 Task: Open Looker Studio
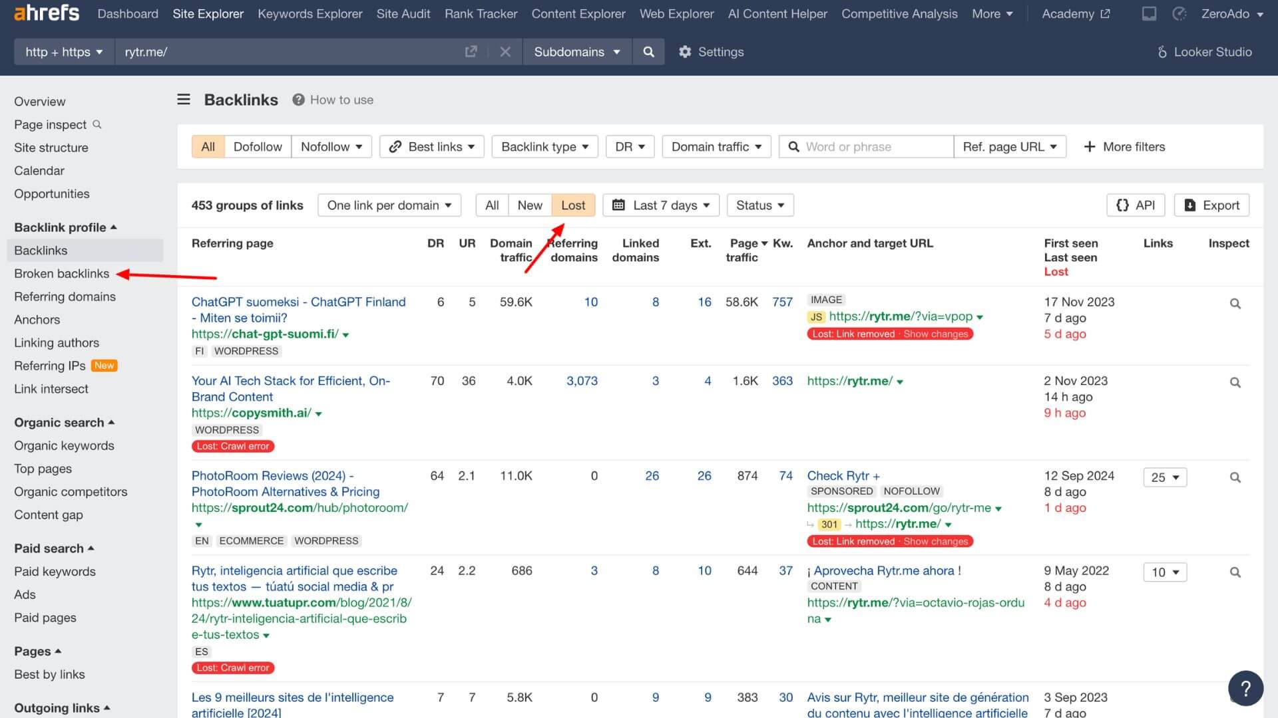pyautogui.click(x=1204, y=52)
